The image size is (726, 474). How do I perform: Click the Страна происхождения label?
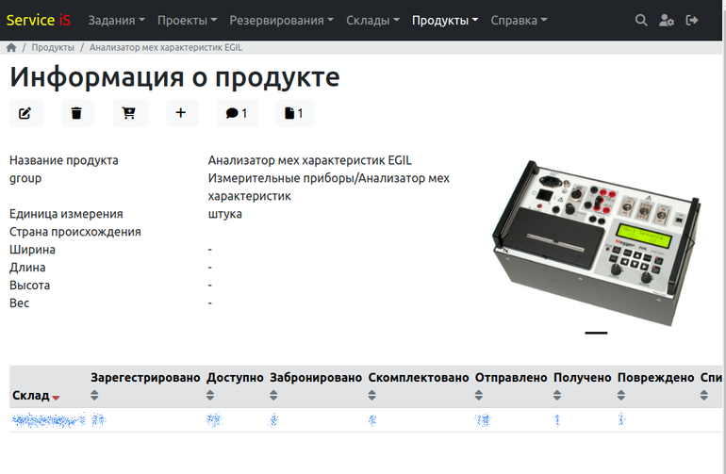coord(75,232)
